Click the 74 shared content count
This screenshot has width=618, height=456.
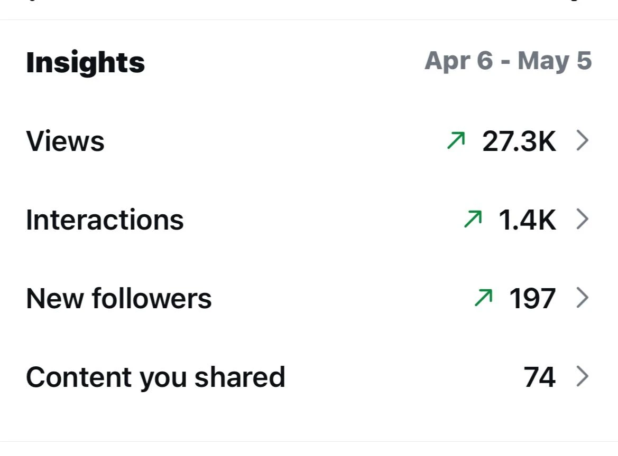[x=540, y=377]
